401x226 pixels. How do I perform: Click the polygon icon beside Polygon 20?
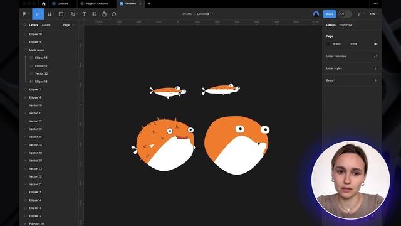(x=25, y=223)
